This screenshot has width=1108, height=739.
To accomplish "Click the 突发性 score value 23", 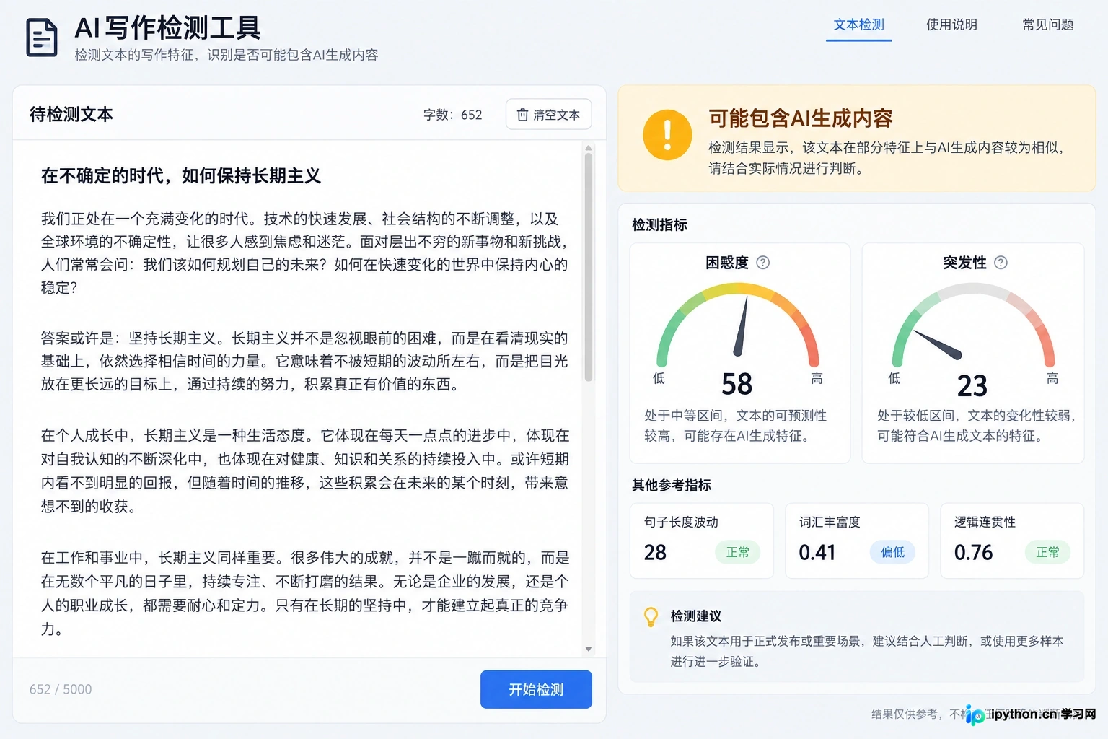I will click(972, 385).
